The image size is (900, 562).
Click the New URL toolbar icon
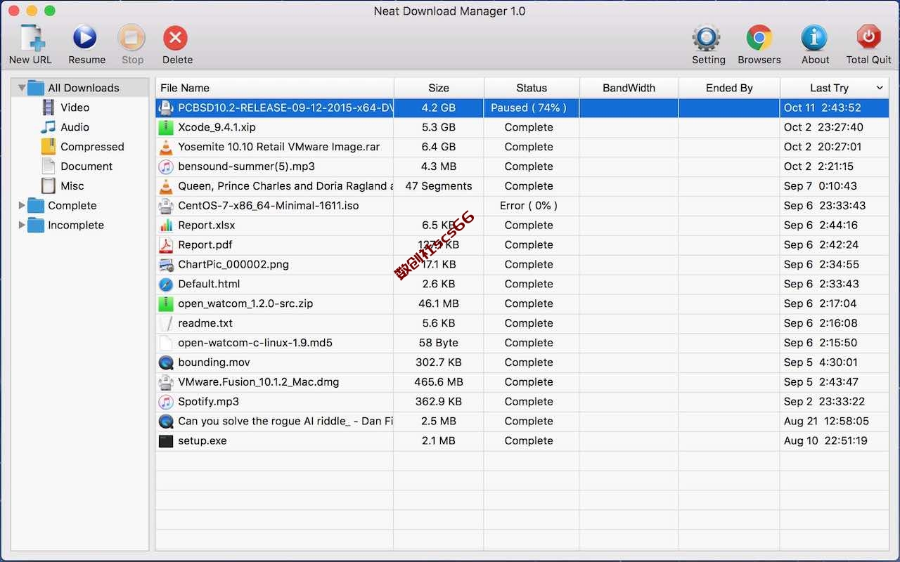[x=31, y=38]
